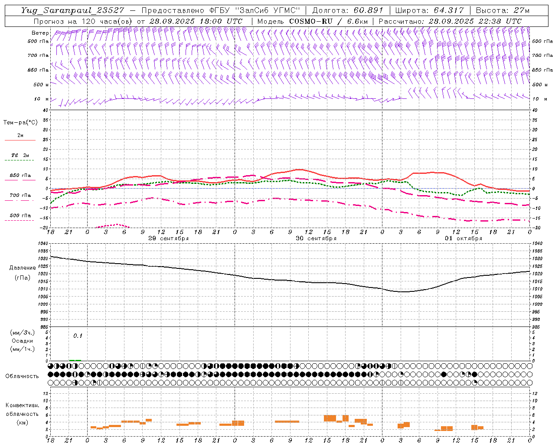Image resolution: width=555 pixels, height=444 pixels.
Task: Click the 0.1 precipitation amount value
Action: tap(78, 336)
